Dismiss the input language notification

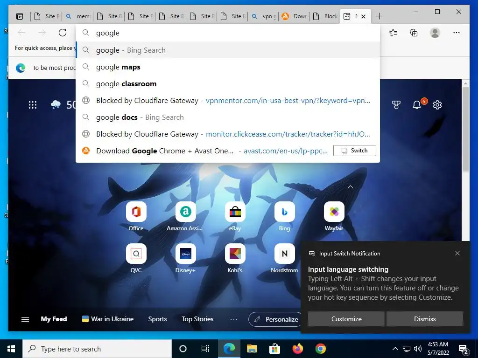tap(425, 319)
